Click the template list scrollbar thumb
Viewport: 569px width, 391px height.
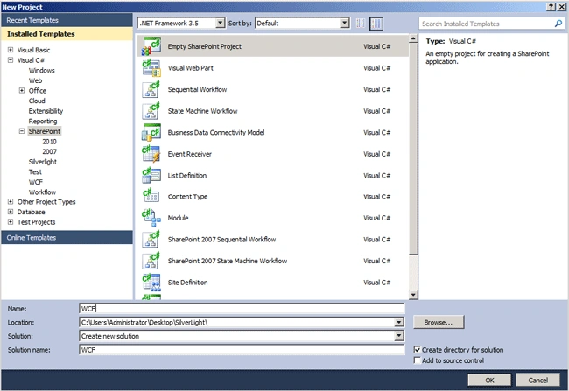coord(413,149)
